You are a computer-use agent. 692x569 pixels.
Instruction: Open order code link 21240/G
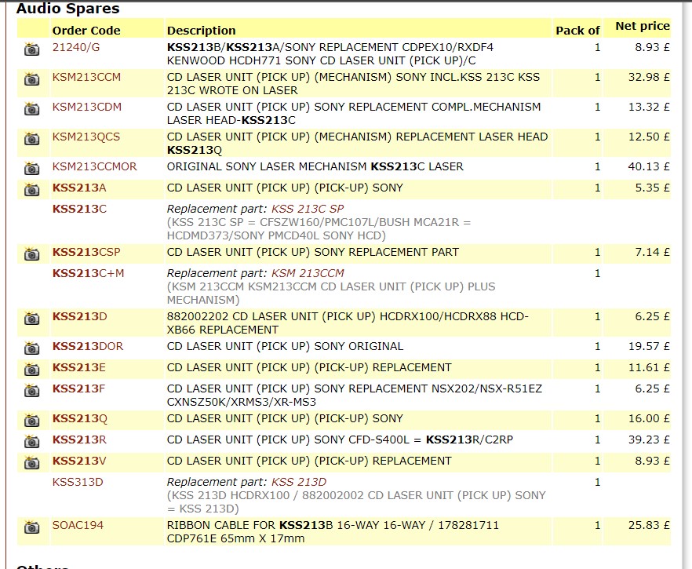pyautogui.click(x=76, y=47)
